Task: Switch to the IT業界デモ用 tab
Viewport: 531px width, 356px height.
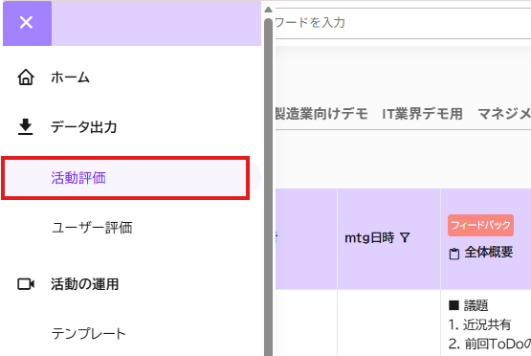Action: [422, 114]
